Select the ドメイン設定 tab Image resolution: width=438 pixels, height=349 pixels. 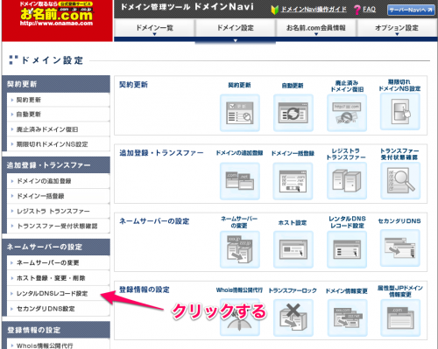click(x=236, y=28)
